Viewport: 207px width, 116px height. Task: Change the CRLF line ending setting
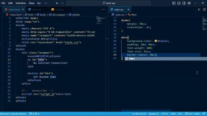pyautogui.click(x=173, y=114)
